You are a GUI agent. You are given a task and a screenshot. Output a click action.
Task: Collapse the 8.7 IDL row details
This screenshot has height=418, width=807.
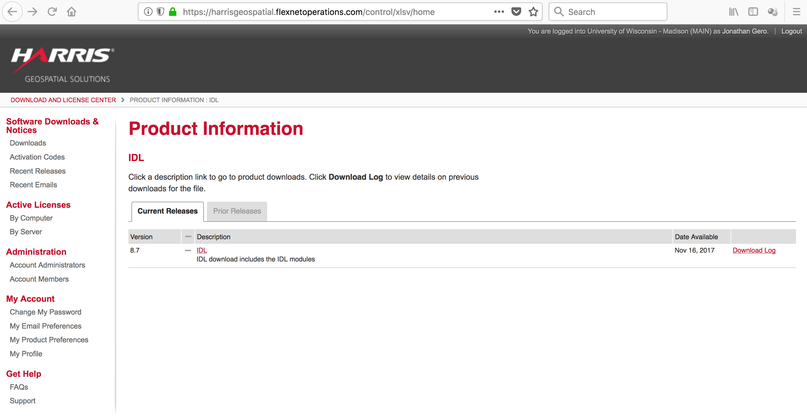[x=188, y=250]
